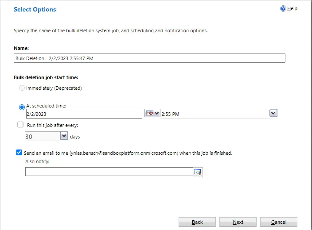Click the Name field with Bulk Deletion text
Viewport: 312px width, 230px height.
[x=149, y=58]
